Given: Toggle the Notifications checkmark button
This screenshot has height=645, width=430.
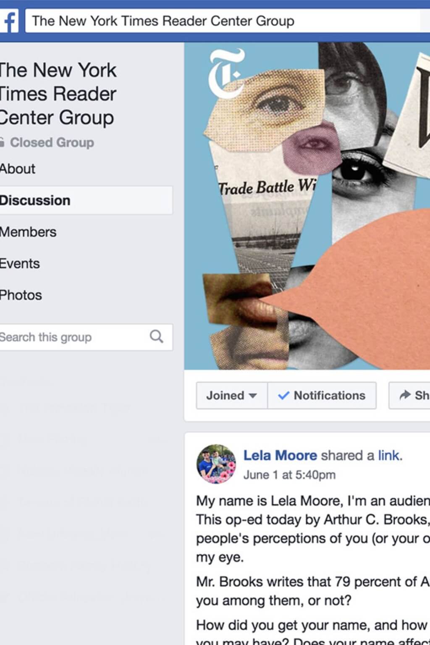Looking at the screenshot, I should coord(322,396).
